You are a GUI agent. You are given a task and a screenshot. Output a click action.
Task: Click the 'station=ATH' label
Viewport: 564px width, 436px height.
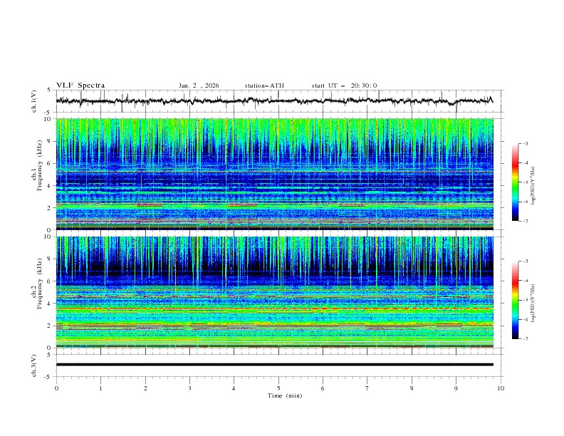click(x=264, y=85)
